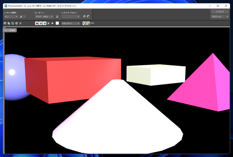Toggle the blue channel display
Image resolution: width=233 pixels, height=157 pixels.
(x=45, y=23)
